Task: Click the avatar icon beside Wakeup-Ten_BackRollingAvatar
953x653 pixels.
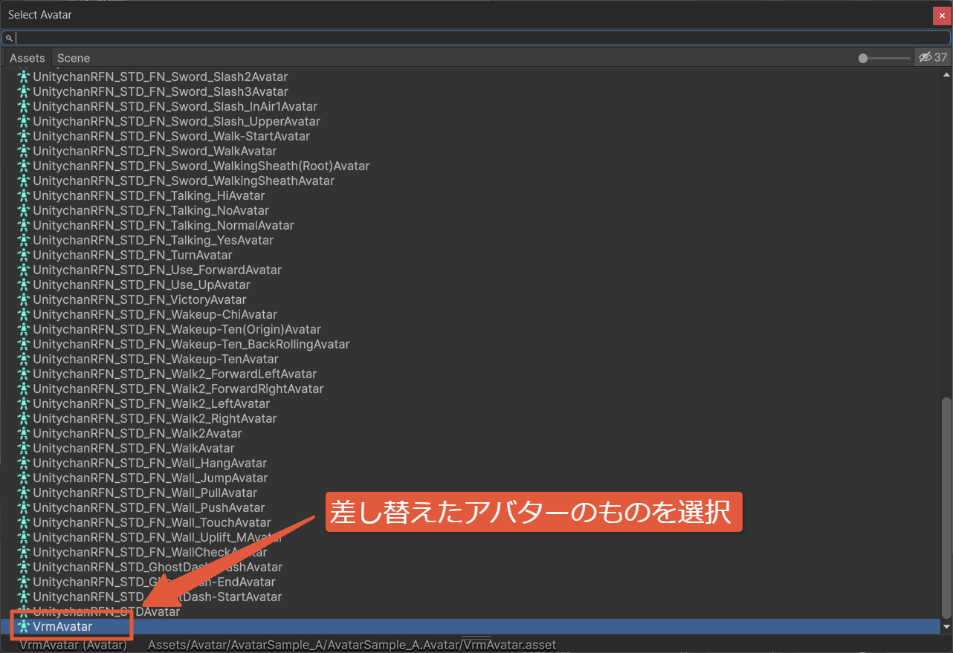Action: (24, 344)
